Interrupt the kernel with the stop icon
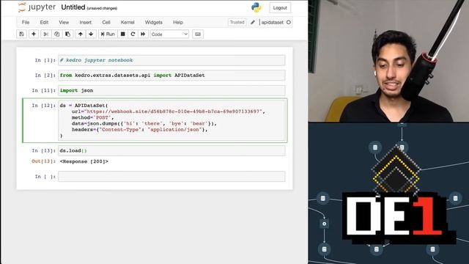Viewport: 469px width, 264px height. (x=122, y=34)
